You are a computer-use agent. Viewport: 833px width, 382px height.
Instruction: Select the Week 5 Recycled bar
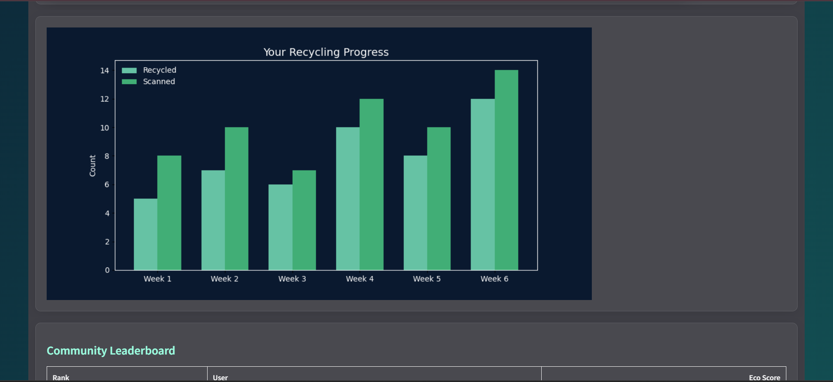pos(415,213)
